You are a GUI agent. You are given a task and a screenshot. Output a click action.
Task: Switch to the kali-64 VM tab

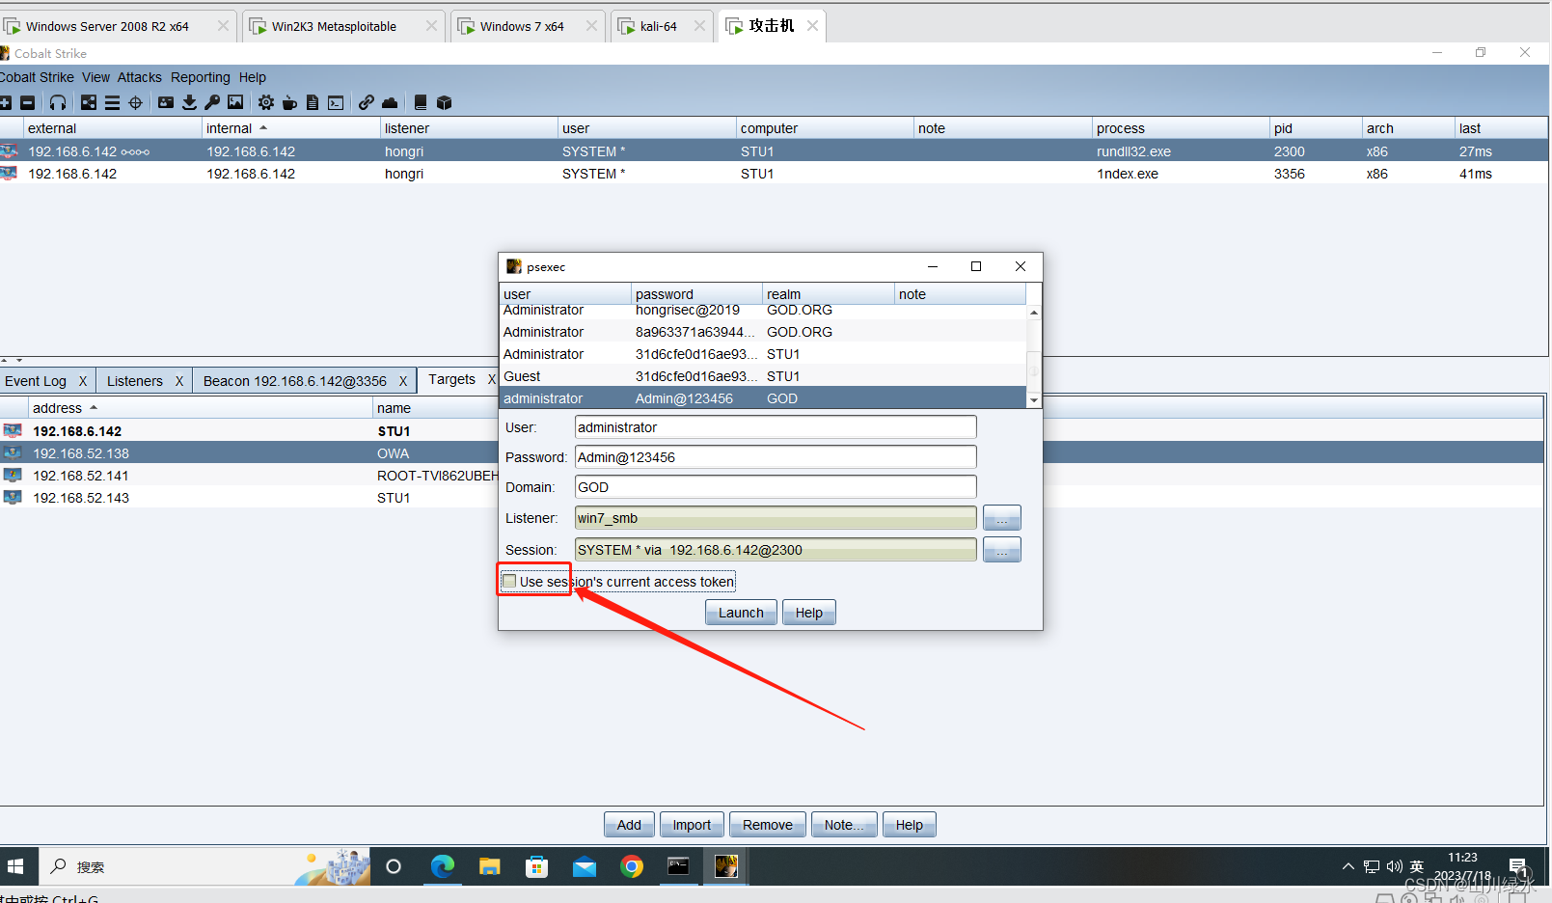[659, 26]
